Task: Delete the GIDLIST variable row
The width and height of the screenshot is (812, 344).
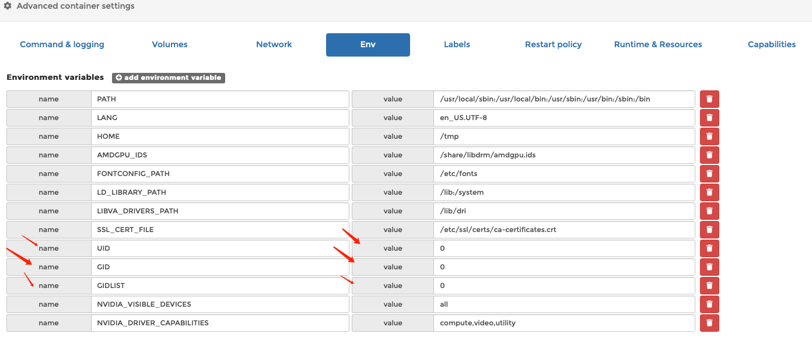Action: (x=709, y=286)
